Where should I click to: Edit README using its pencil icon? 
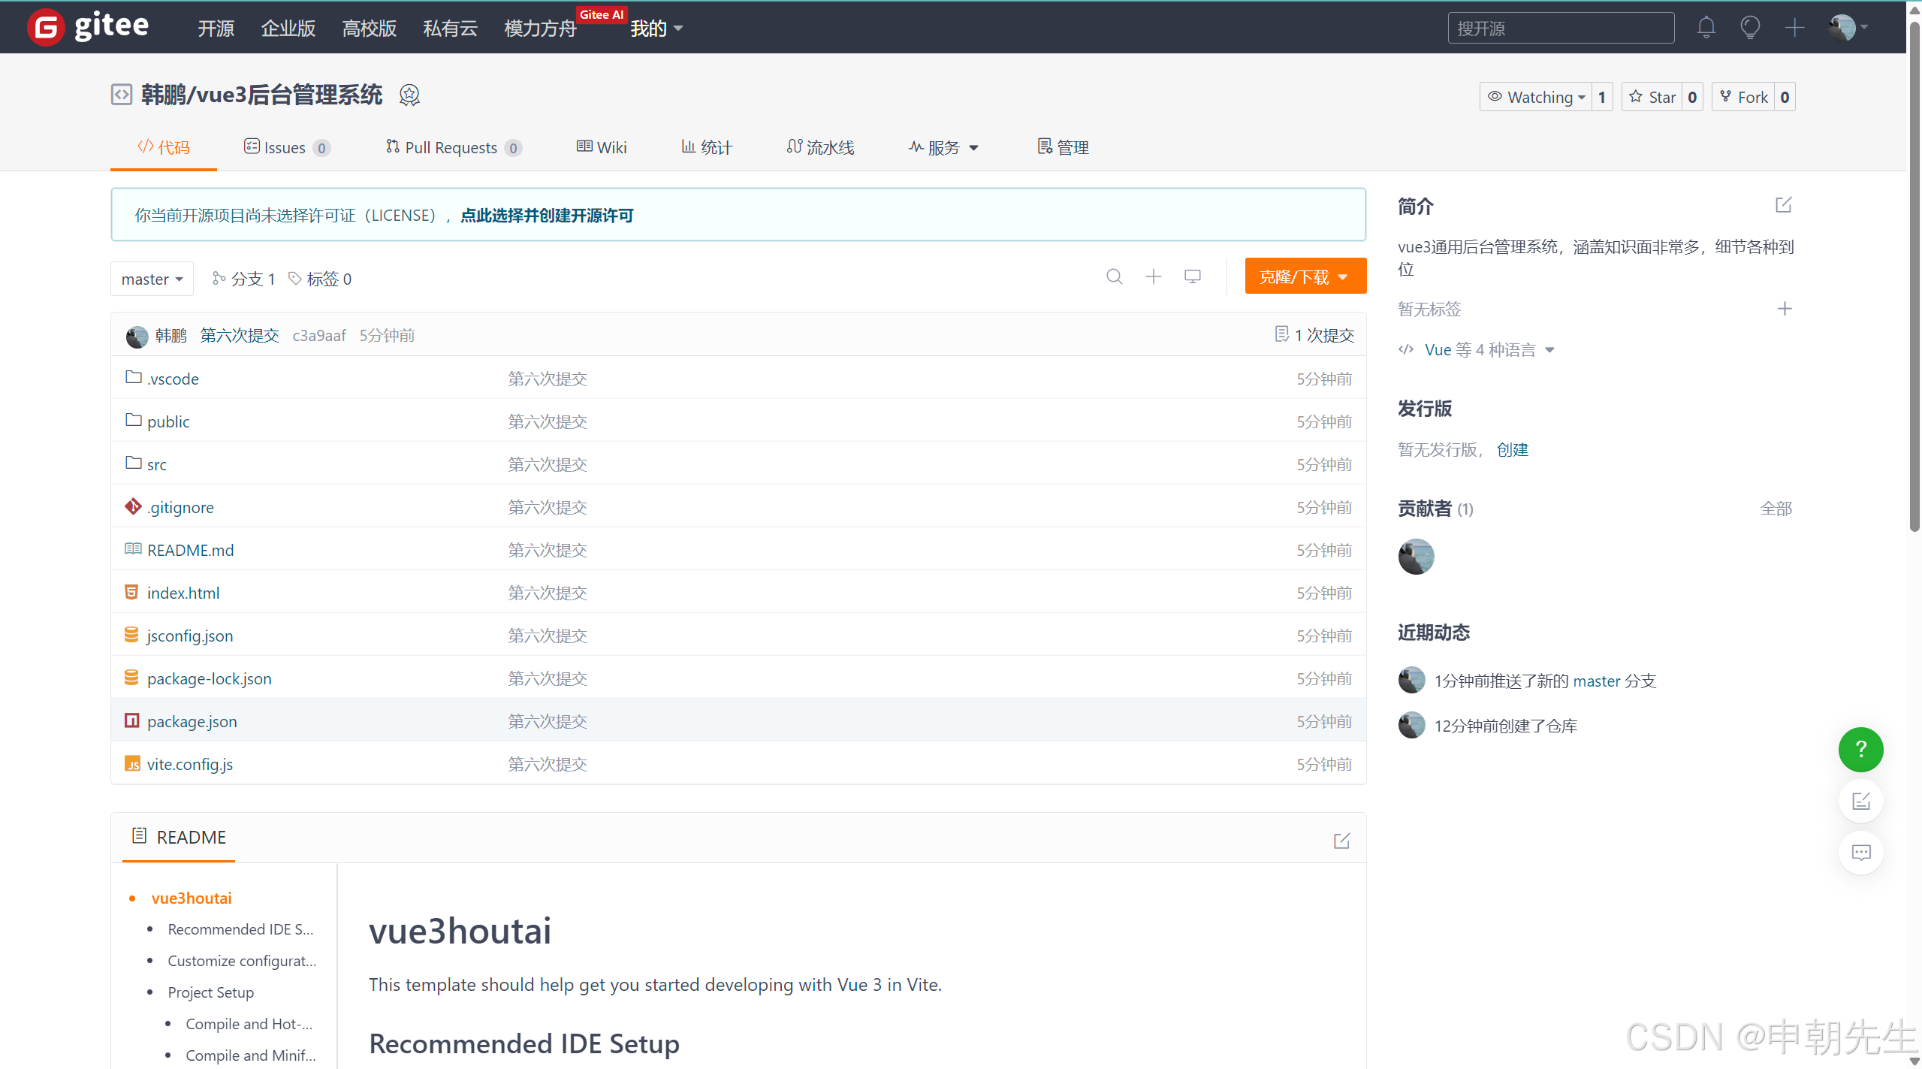point(1341,841)
